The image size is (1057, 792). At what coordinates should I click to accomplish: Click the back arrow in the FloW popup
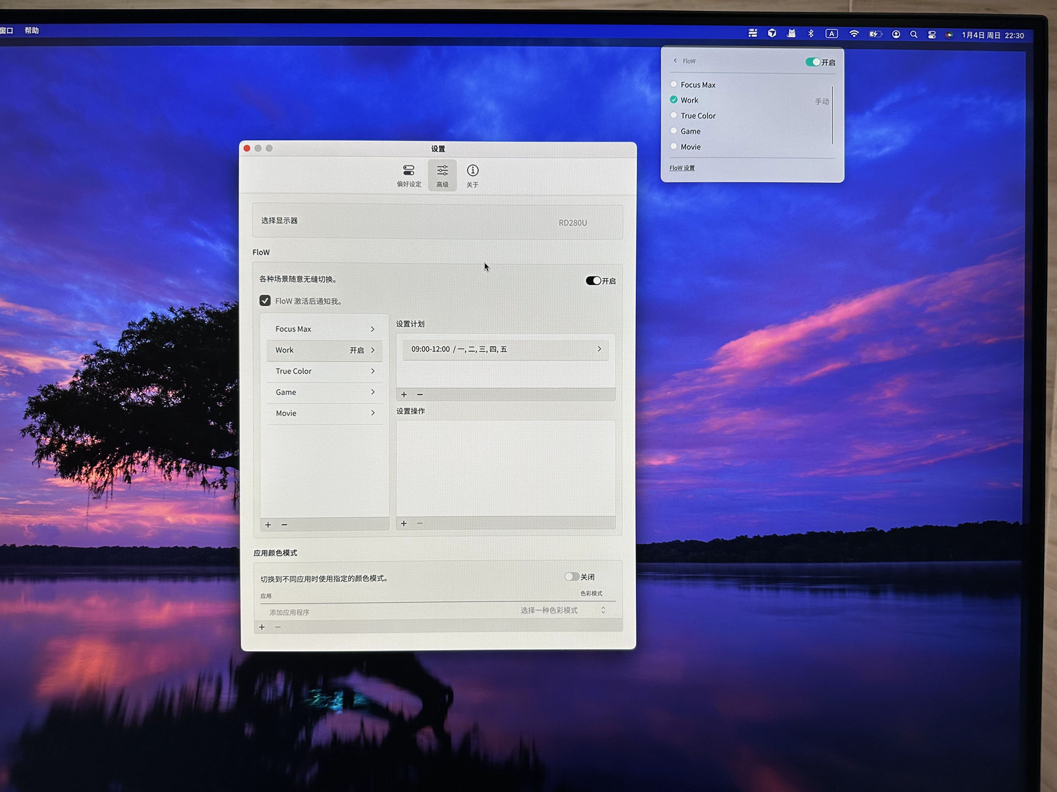click(675, 60)
